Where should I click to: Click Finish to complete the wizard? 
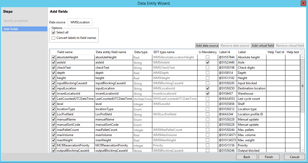tap(269, 157)
